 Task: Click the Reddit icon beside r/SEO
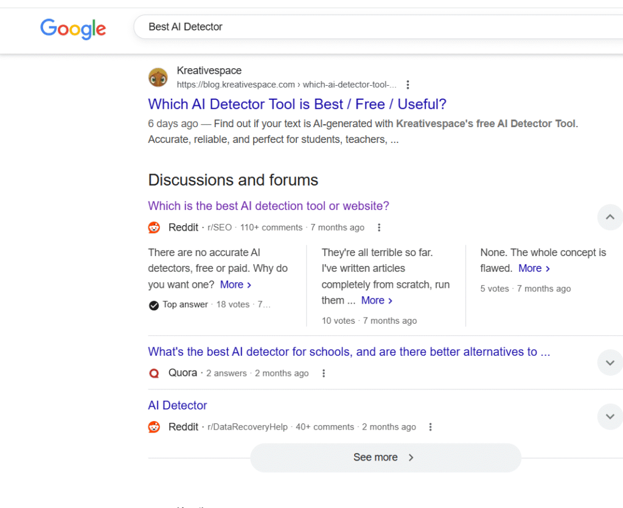pos(154,227)
